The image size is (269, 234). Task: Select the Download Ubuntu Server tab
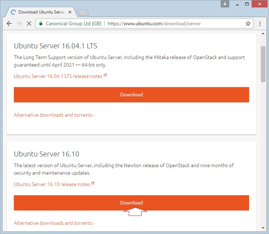tap(42, 12)
